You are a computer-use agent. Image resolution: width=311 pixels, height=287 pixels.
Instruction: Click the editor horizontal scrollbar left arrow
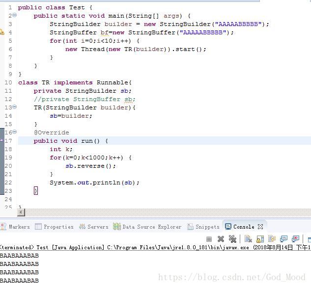[x=21, y=212]
